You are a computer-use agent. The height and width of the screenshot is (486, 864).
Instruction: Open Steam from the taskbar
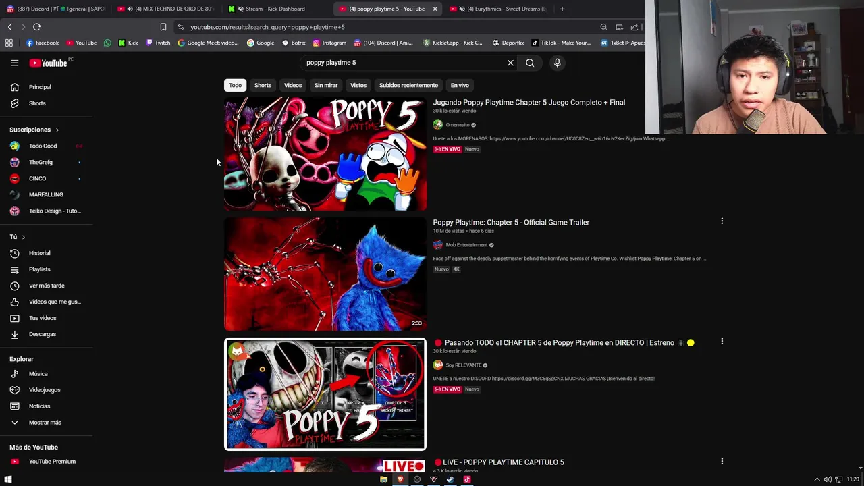[x=450, y=479]
